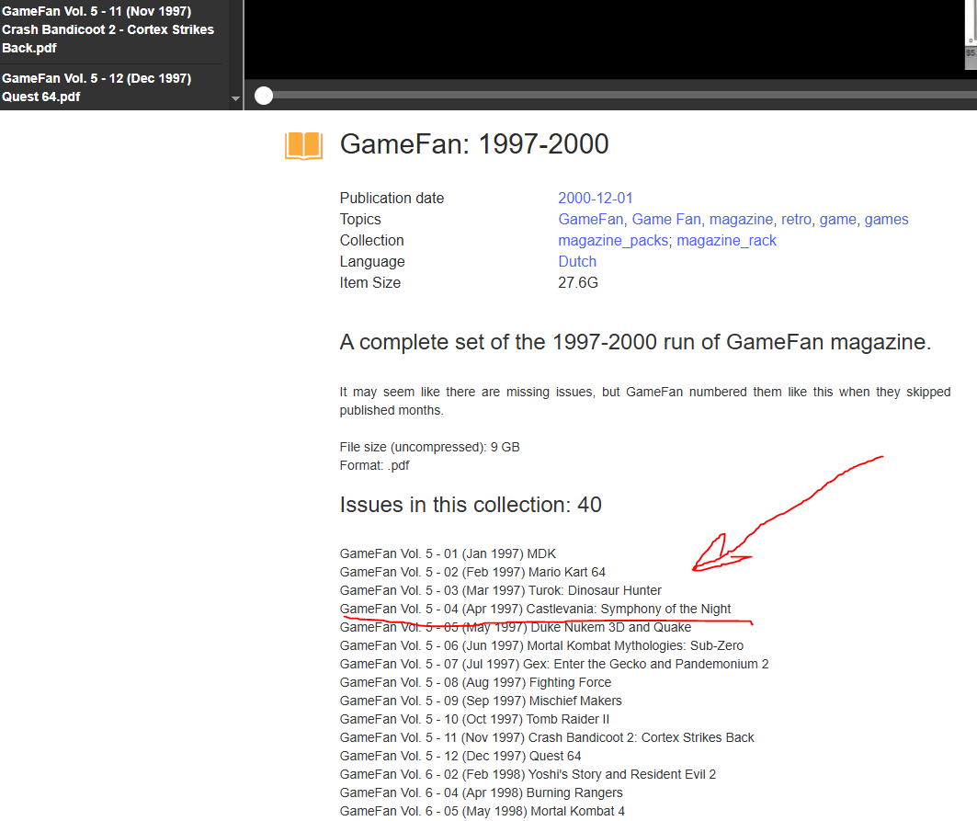
Task: Open the games topic link
Action: (x=886, y=220)
